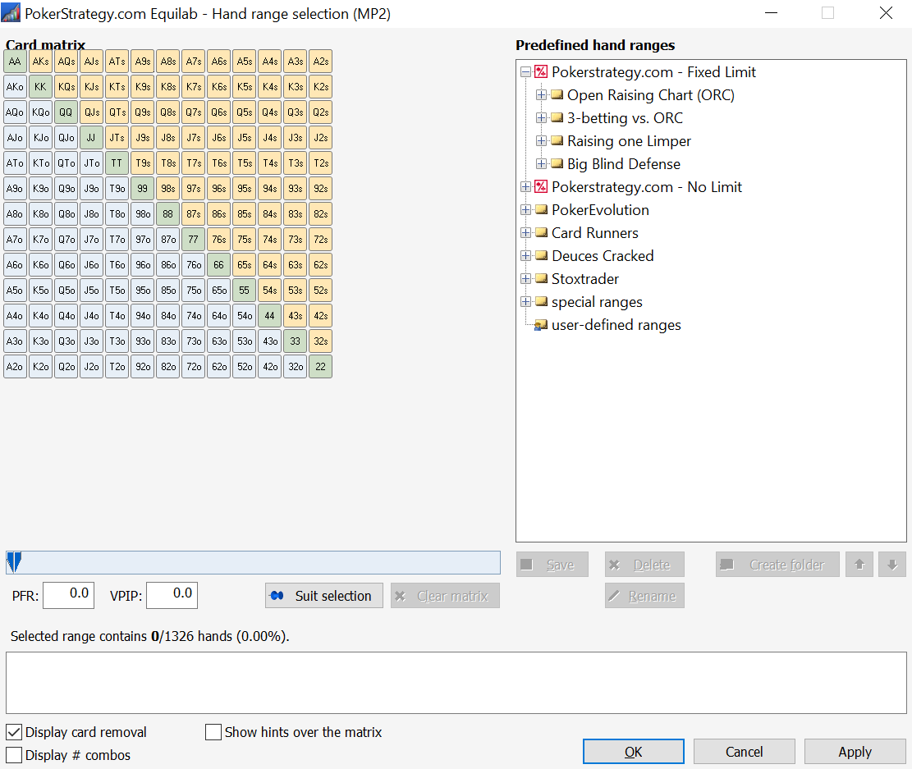Expand the Card Runners folder
The image size is (912, 769).
526,233
